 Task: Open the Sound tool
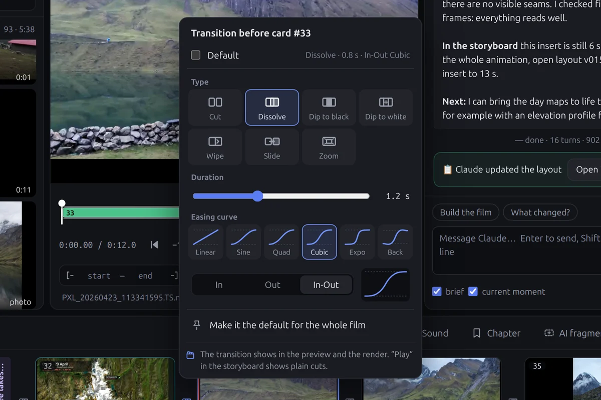point(435,333)
